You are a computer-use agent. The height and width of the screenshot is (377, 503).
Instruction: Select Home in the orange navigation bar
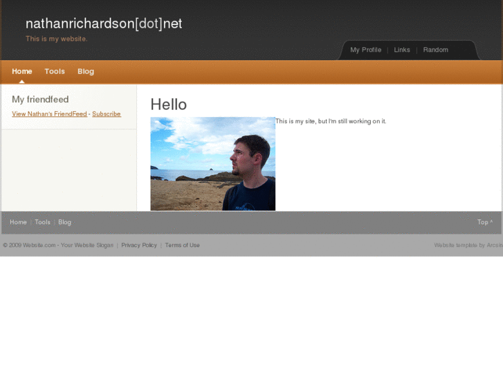point(22,71)
